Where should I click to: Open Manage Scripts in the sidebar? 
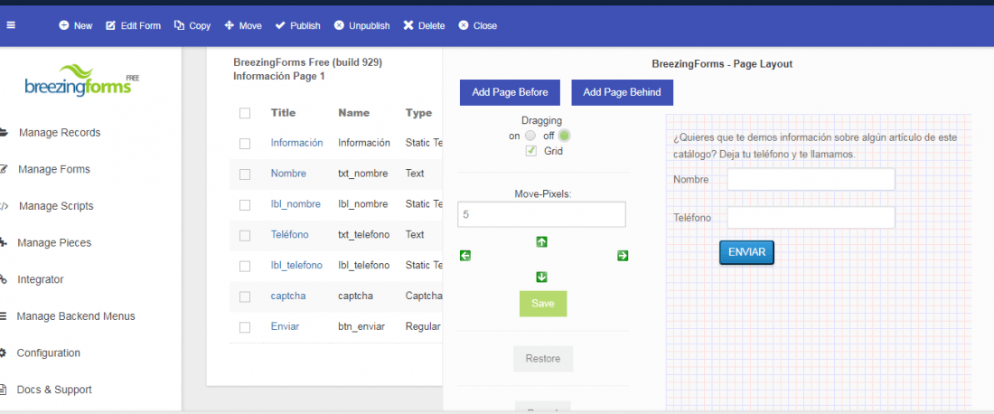[x=56, y=206]
